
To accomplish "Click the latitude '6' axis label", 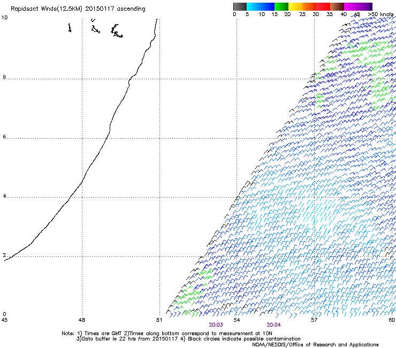I will pyautogui.click(x=4, y=137).
